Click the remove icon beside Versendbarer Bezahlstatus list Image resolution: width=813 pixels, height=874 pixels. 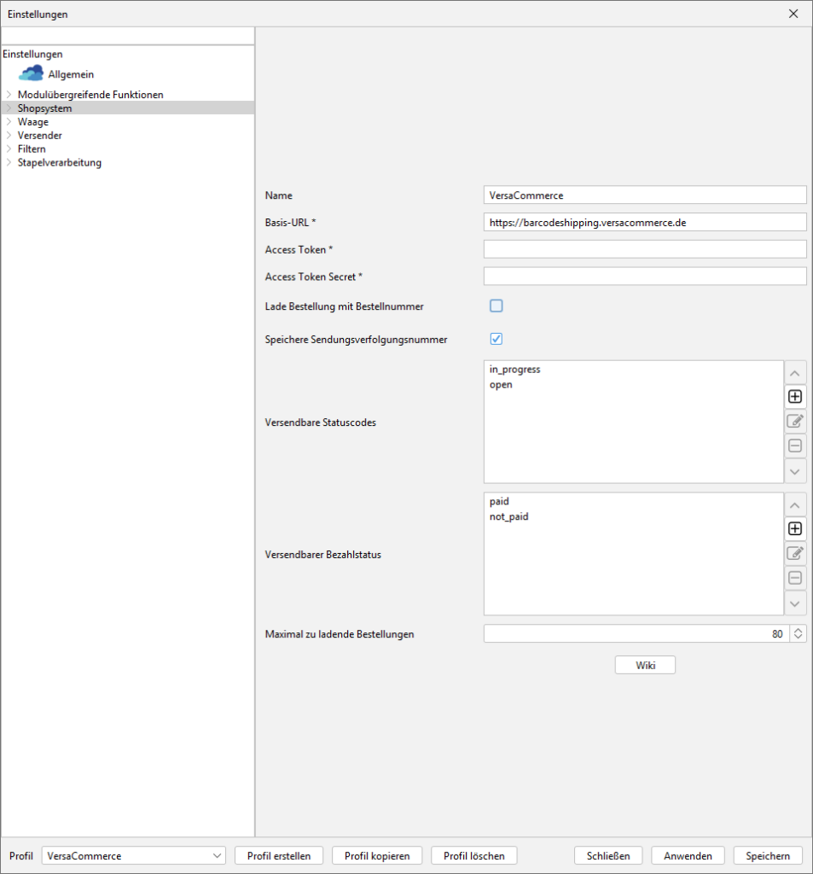click(x=794, y=578)
